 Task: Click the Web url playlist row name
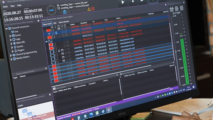(x=120, y=23)
